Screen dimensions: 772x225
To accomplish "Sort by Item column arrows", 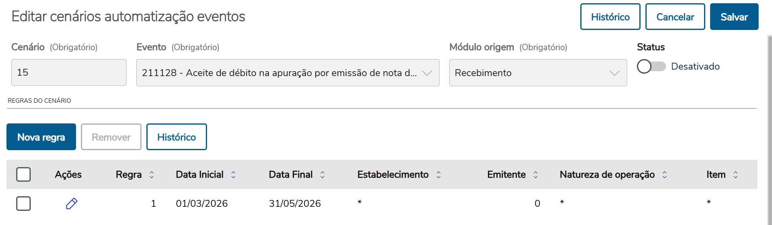I will coord(736,174).
